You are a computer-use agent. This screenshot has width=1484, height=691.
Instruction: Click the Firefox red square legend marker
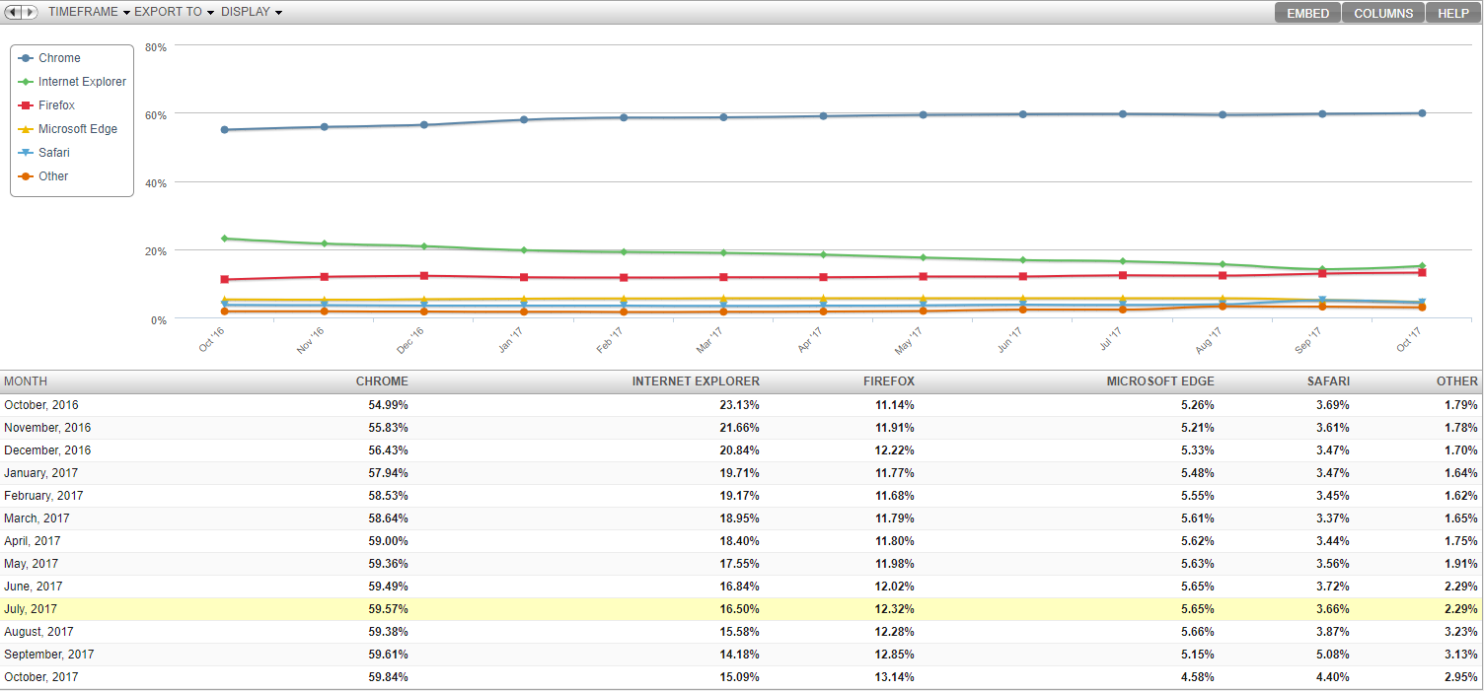tap(26, 105)
